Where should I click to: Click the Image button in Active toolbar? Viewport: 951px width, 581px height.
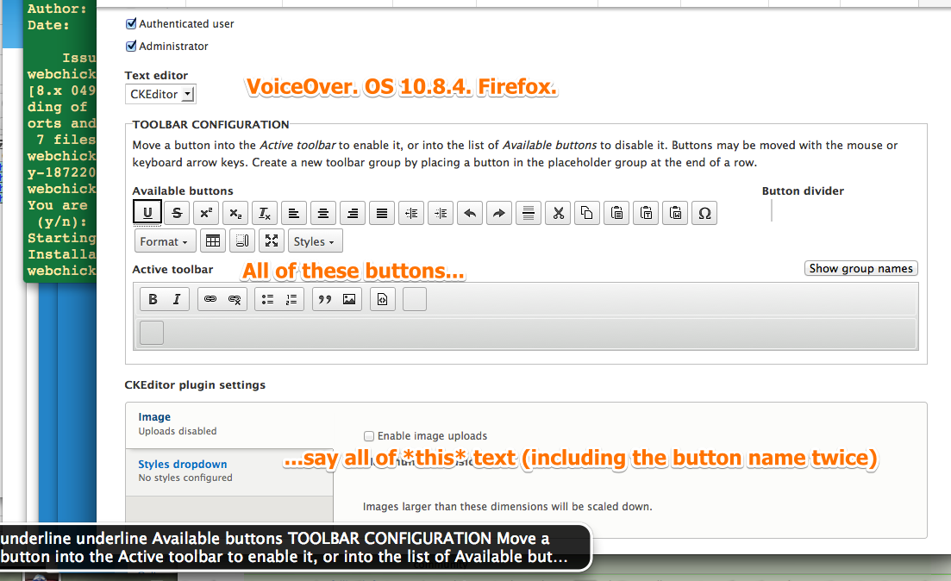point(349,299)
